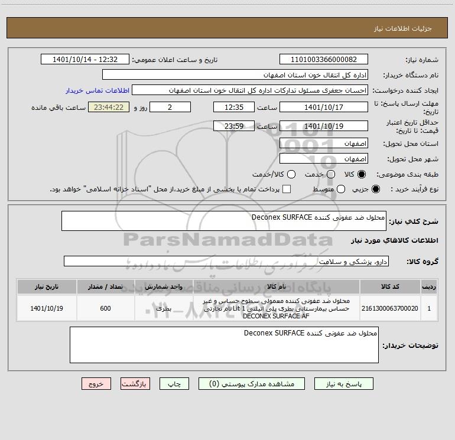Image resolution: width=455 pixels, height=440 pixels.
Task: Select the جزیی purchase type radio
Action: click(x=376, y=189)
